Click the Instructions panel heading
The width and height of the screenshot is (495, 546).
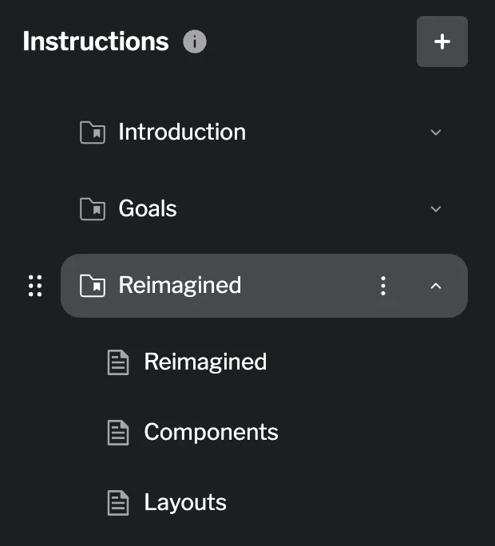(96, 42)
